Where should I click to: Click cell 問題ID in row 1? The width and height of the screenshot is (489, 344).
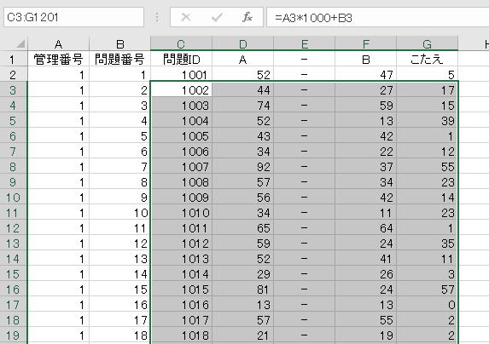181,59
